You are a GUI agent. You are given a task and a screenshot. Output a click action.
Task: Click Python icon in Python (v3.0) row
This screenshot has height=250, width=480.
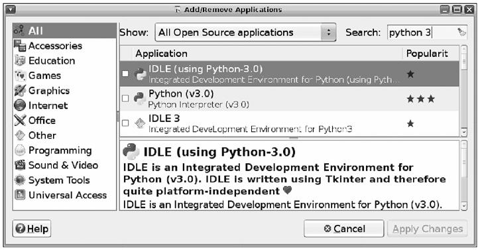(139, 98)
